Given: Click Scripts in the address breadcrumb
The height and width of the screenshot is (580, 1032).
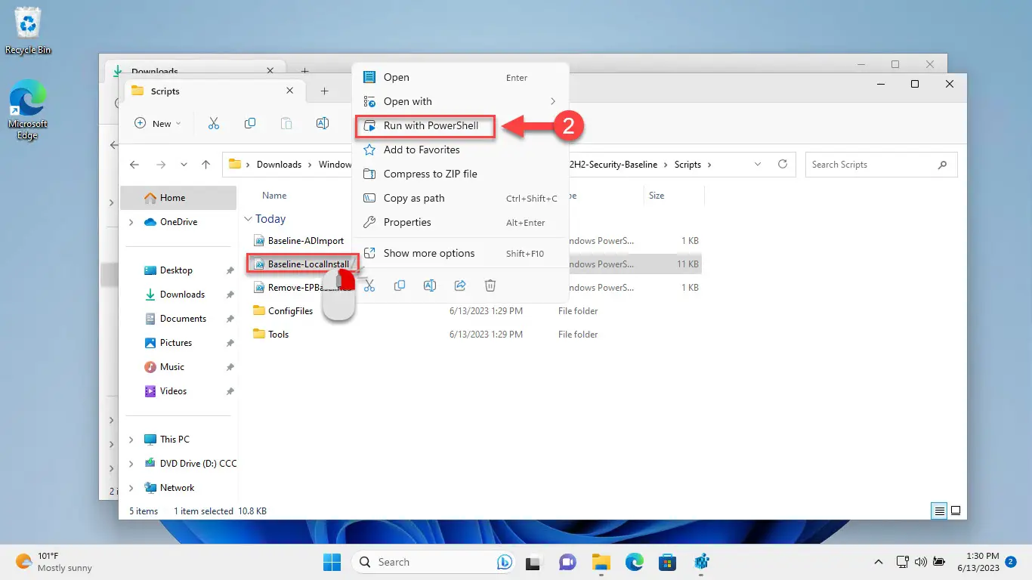Looking at the screenshot, I should [x=687, y=165].
